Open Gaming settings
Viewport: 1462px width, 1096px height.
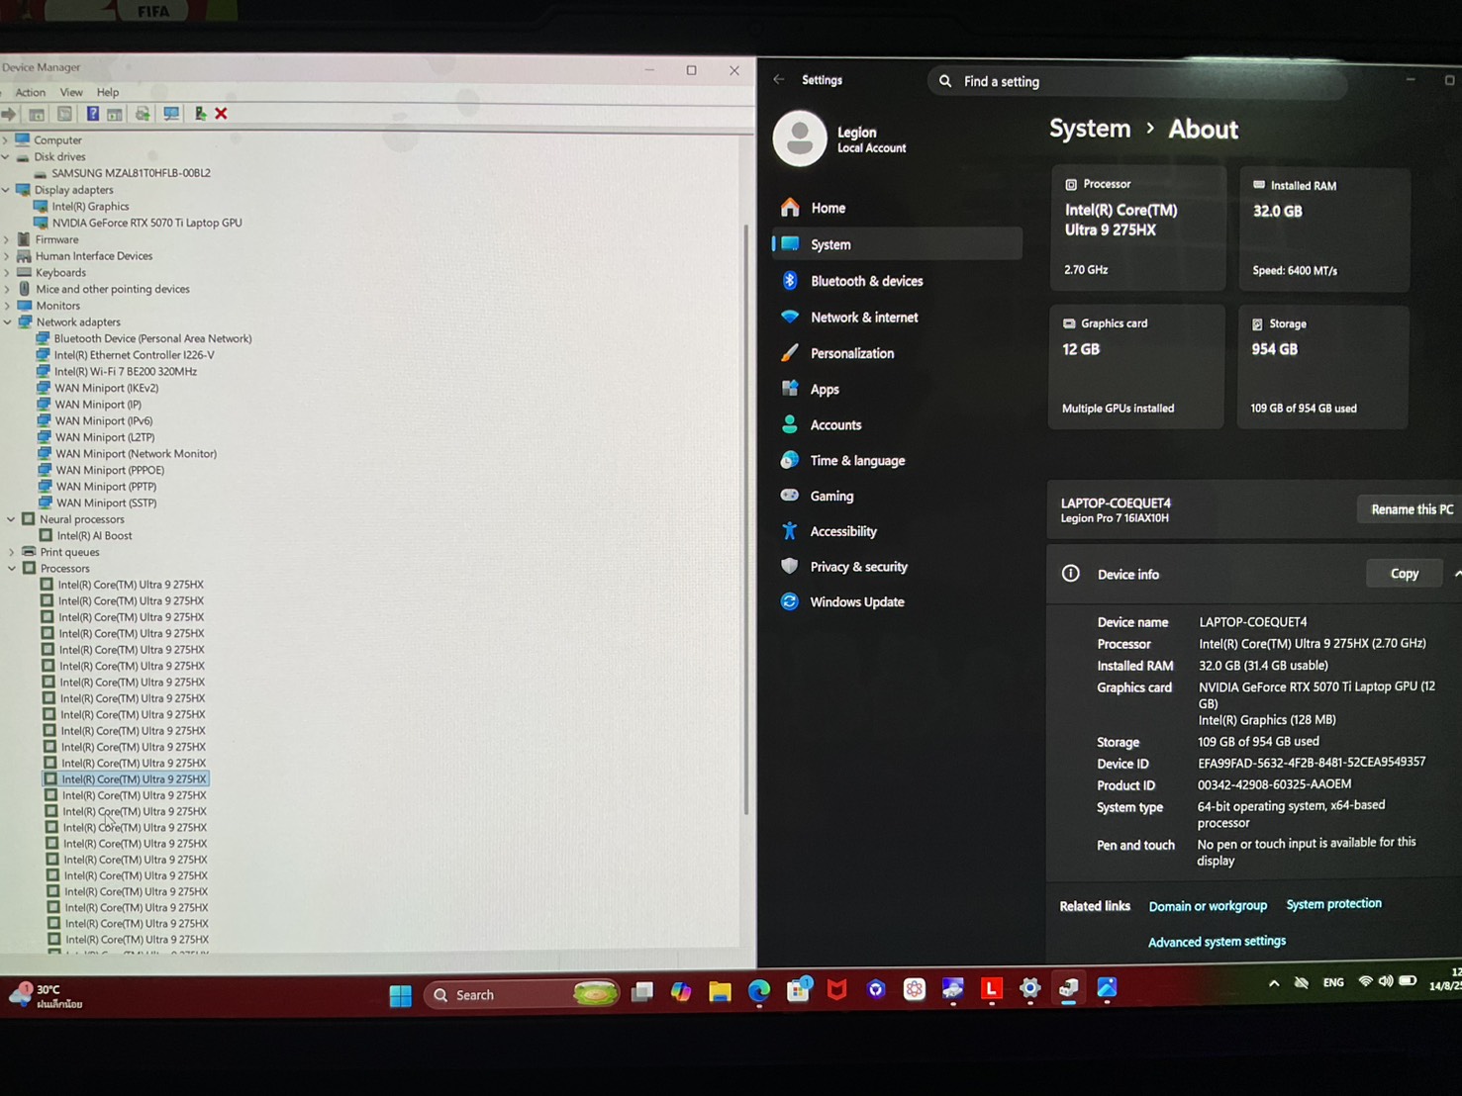[897, 497]
